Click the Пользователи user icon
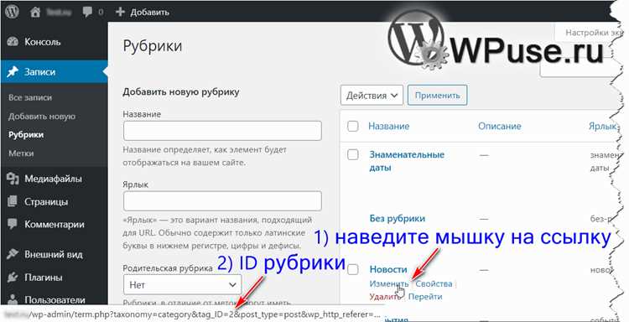Screen dimensions: 629x322 coord(13,299)
